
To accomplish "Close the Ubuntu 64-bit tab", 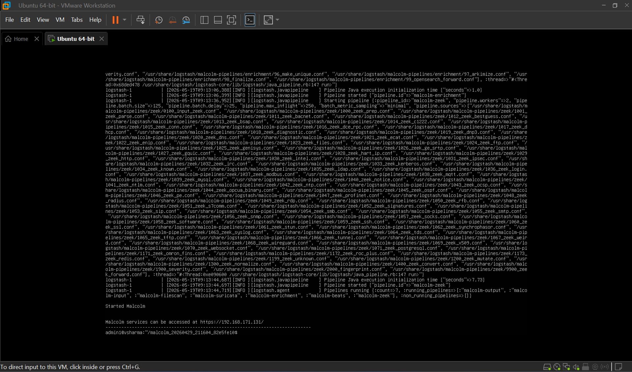I will (102, 39).
